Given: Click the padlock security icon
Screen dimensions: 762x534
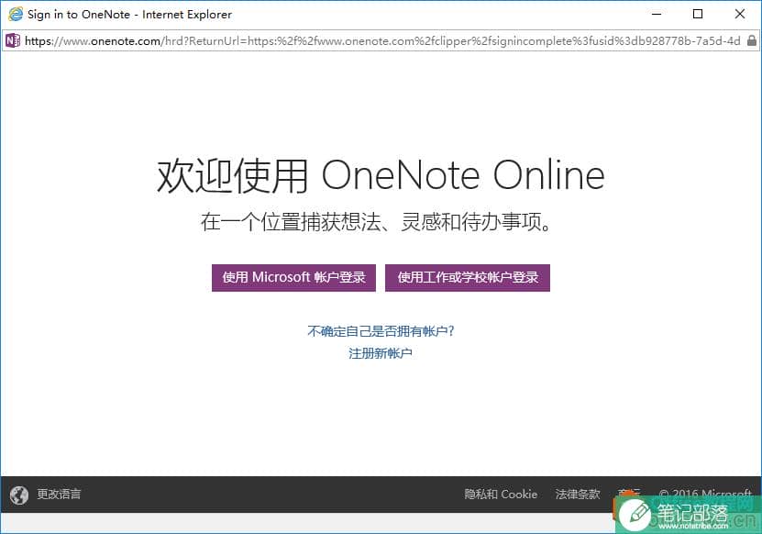Looking at the screenshot, I should (x=751, y=40).
